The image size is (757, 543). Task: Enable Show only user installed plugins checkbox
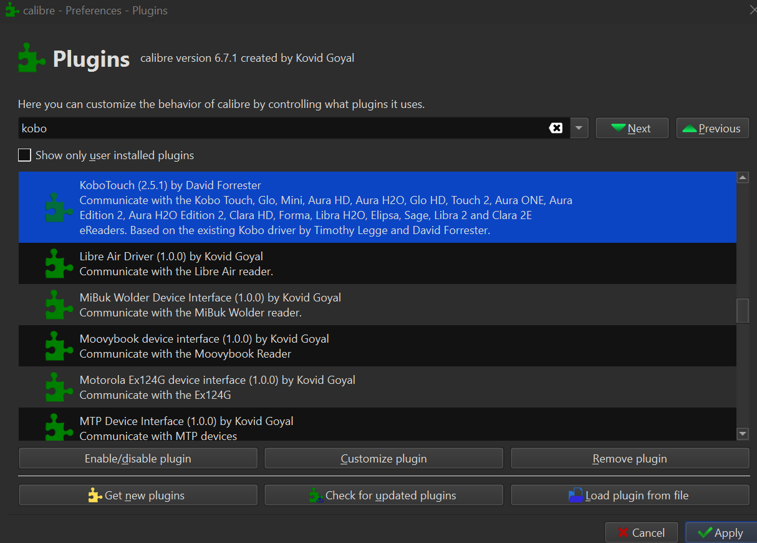[x=24, y=155]
